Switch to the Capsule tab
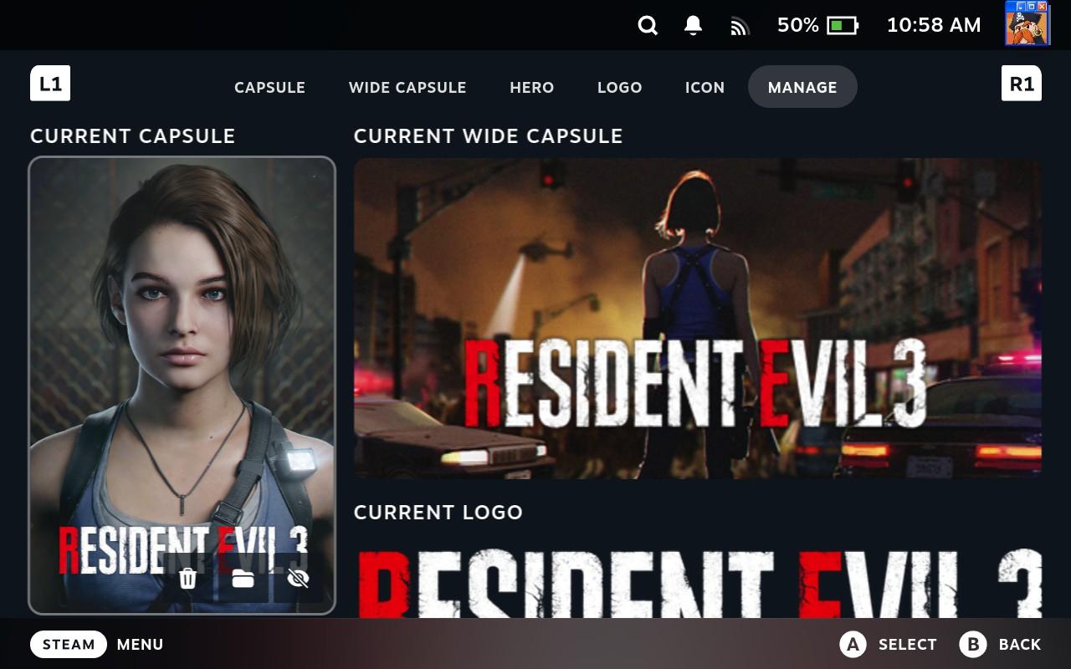Viewport: 1071px width, 669px height. pos(269,87)
